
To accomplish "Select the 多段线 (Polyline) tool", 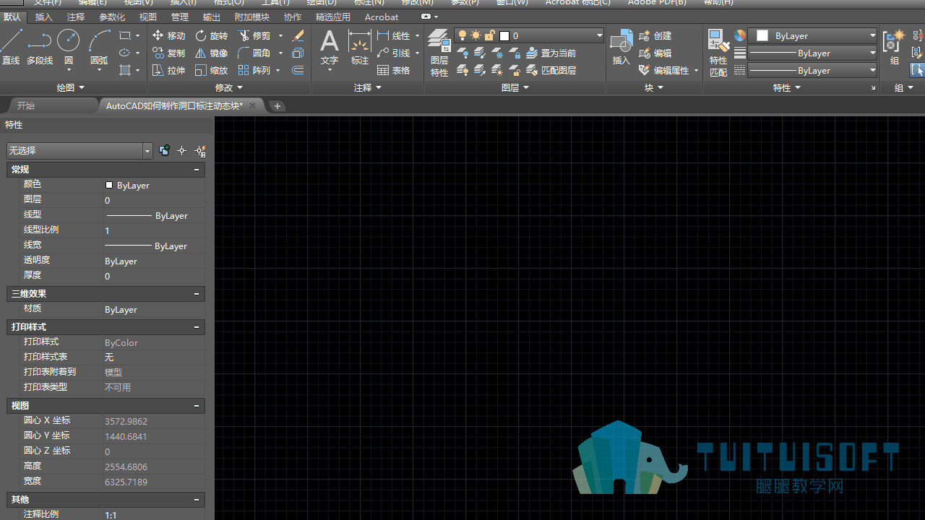I will 40,48.
